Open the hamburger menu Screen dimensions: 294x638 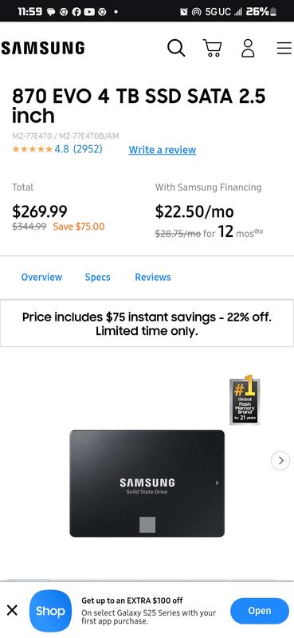(x=284, y=48)
